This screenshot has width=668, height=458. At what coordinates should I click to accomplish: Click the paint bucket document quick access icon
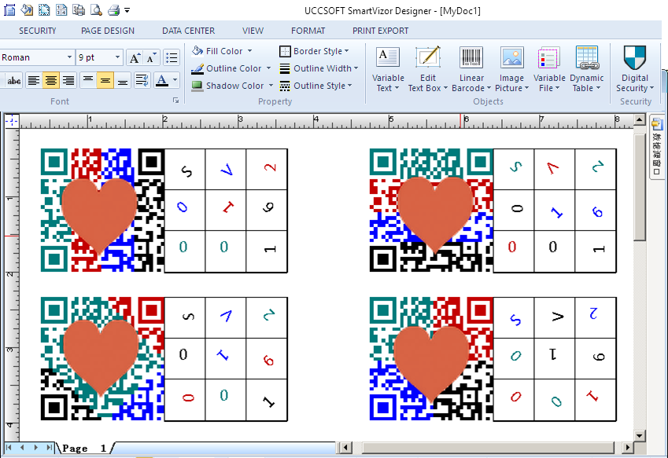click(27, 9)
